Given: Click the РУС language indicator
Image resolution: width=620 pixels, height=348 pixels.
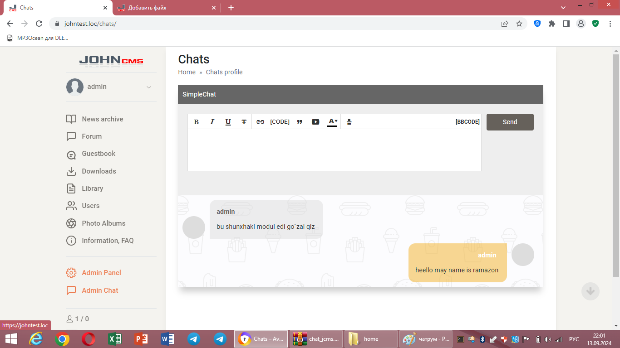Looking at the screenshot, I should click(574, 339).
